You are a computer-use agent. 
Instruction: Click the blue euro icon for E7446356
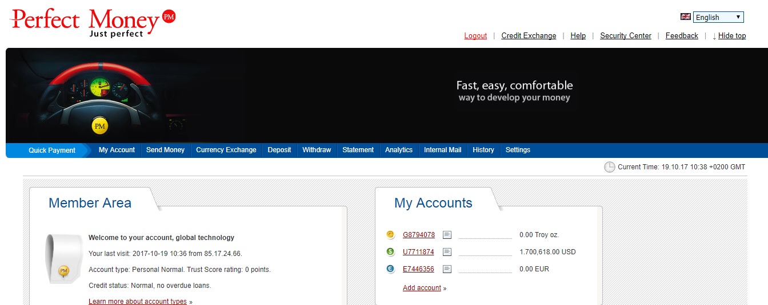pos(390,269)
